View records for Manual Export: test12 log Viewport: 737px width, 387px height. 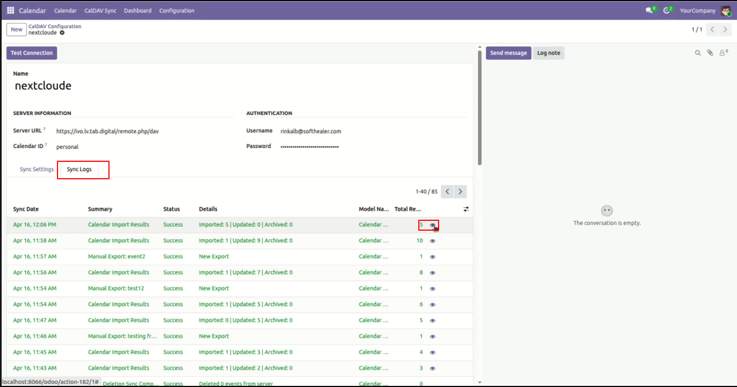coord(433,289)
